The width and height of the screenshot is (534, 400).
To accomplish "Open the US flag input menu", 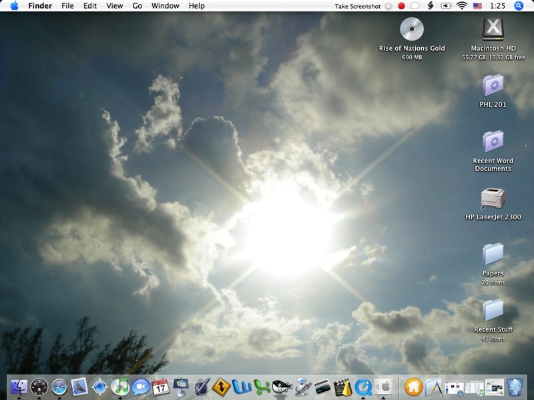I will coord(477,6).
